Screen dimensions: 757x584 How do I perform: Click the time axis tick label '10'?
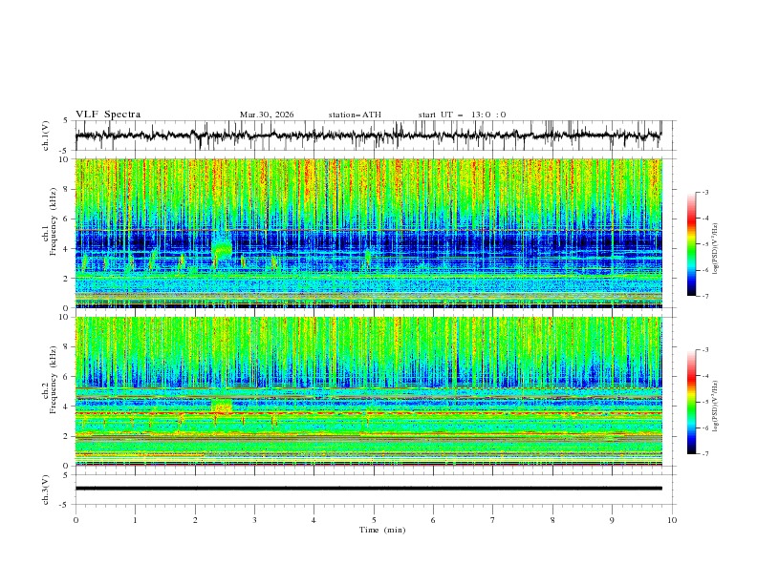pyautogui.click(x=672, y=520)
